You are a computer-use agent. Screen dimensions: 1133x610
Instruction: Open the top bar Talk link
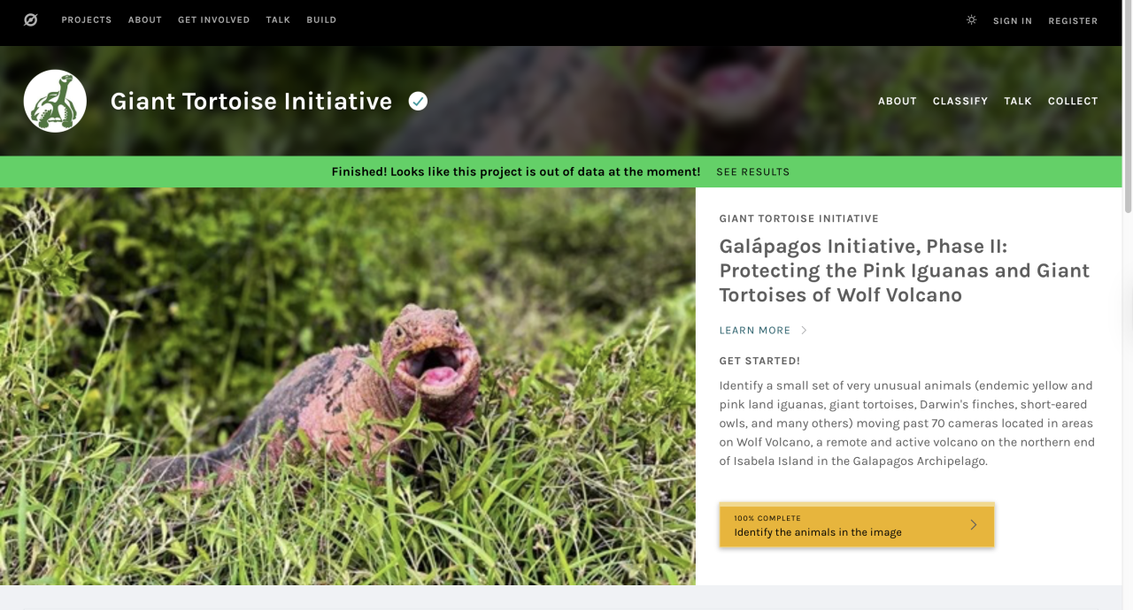pyautogui.click(x=278, y=19)
